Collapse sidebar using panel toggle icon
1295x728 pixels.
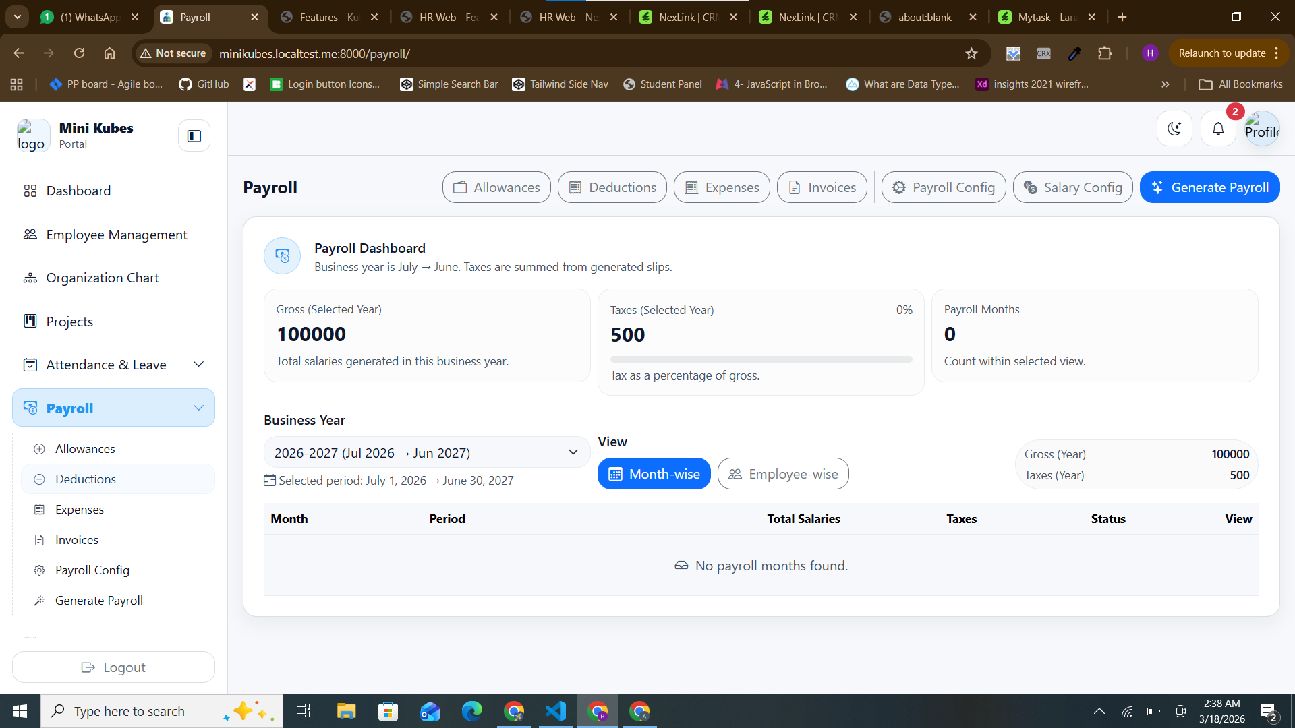pos(194,136)
